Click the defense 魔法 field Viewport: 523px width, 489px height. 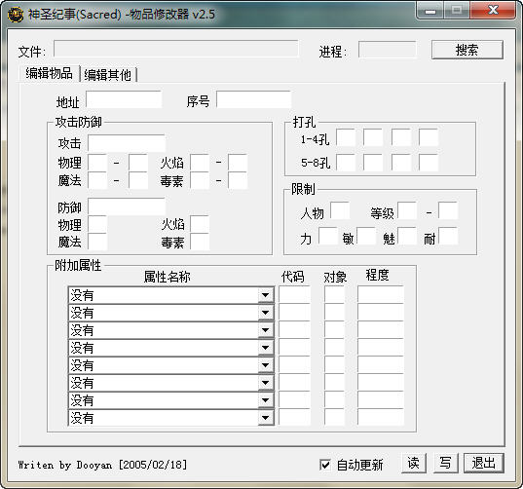[97, 242]
